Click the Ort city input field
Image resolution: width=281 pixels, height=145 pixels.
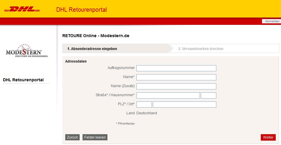(x=185, y=105)
